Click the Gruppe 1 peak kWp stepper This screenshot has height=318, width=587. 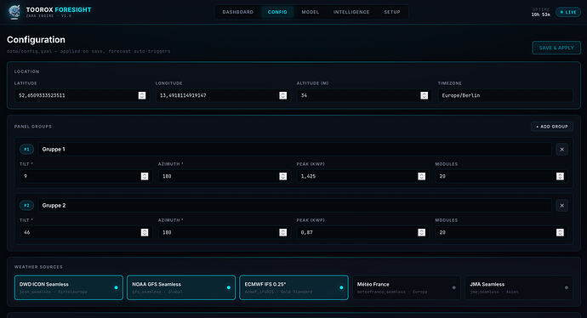421,176
